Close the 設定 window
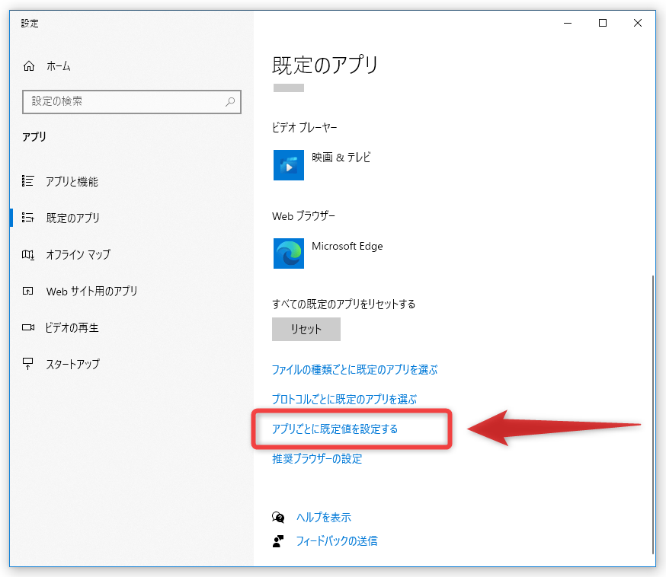 [638, 23]
